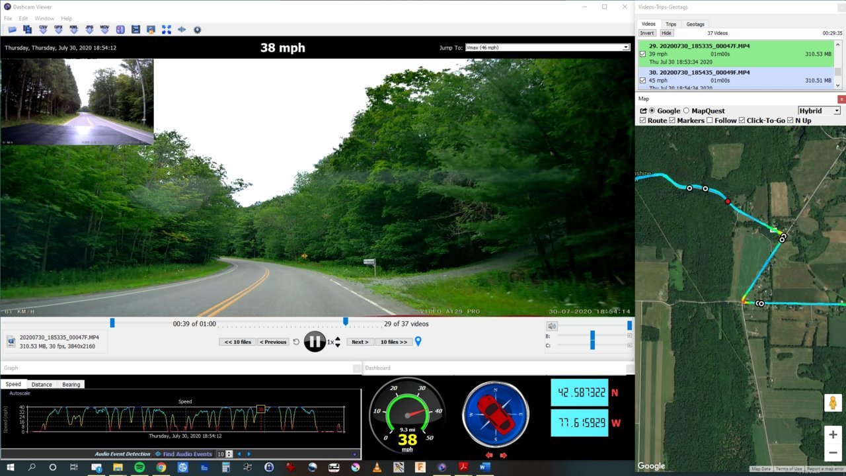Click the contrast C slider handle
846x476 pixels.
(x=592, y=345)
